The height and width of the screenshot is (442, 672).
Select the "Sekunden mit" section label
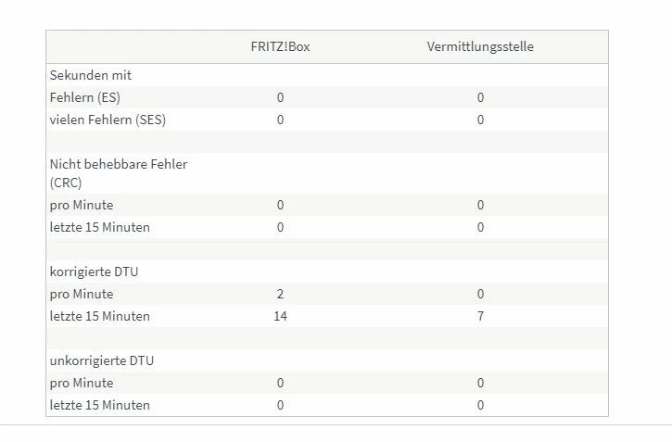point(91,75)
